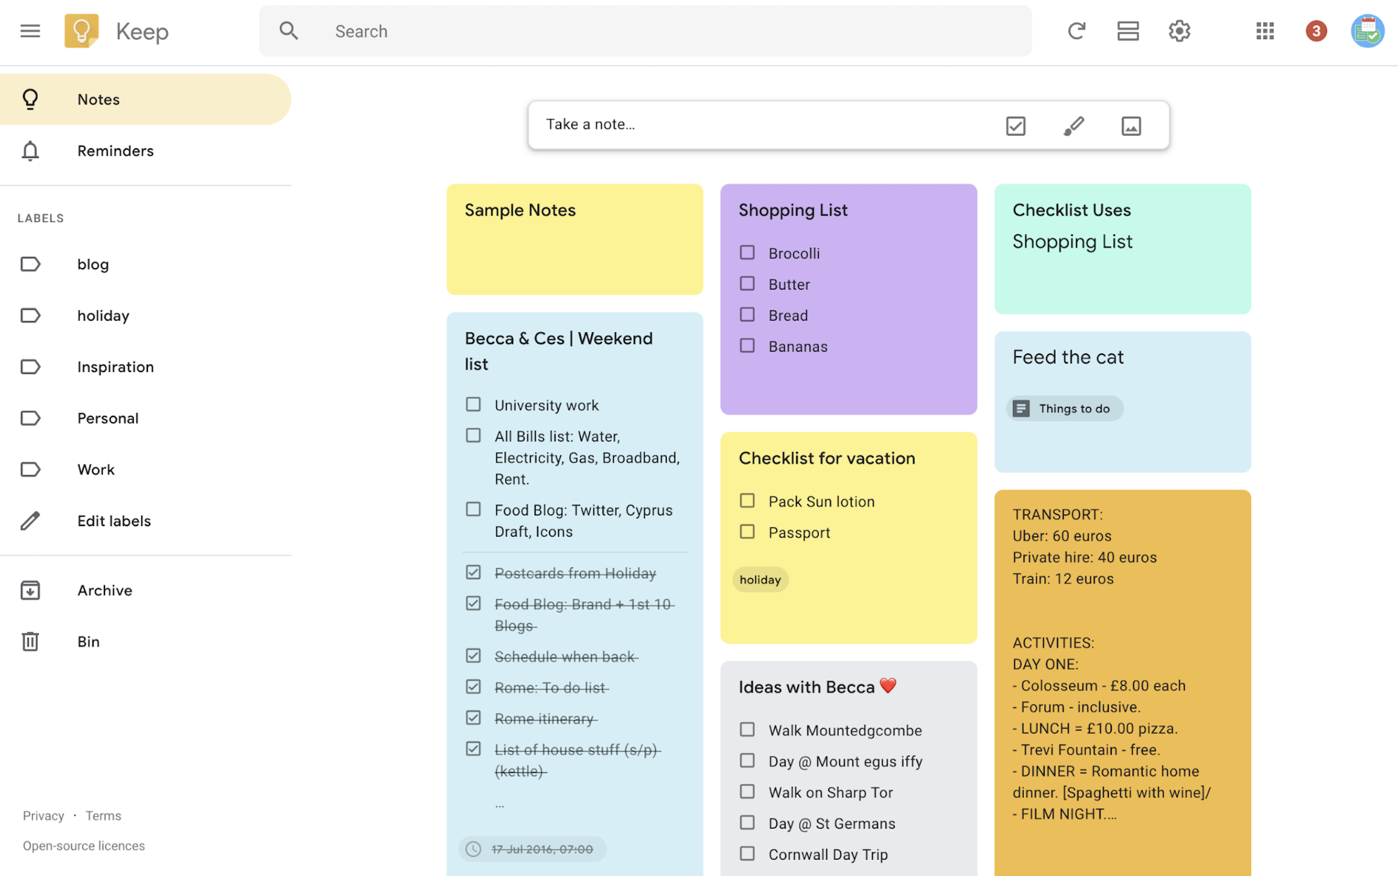Click the holiday tag on vacation checklist
1398x876 pixels.
click(x=760, y=579)
